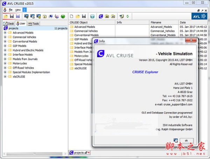Click the right scroll arrow of tree scrollbar
This screenshot has width=210, height=159.
65,154
